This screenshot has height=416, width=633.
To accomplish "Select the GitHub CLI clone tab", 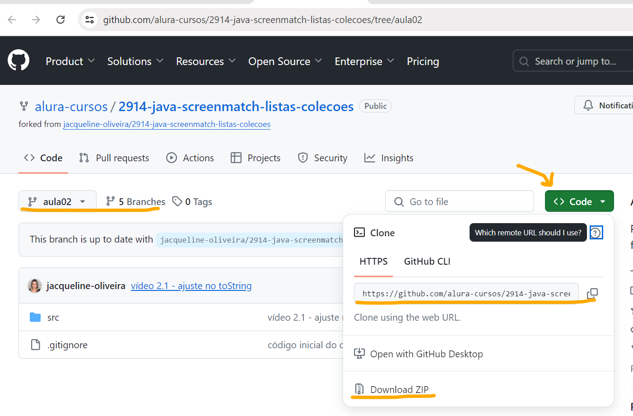I will point(427,262).
